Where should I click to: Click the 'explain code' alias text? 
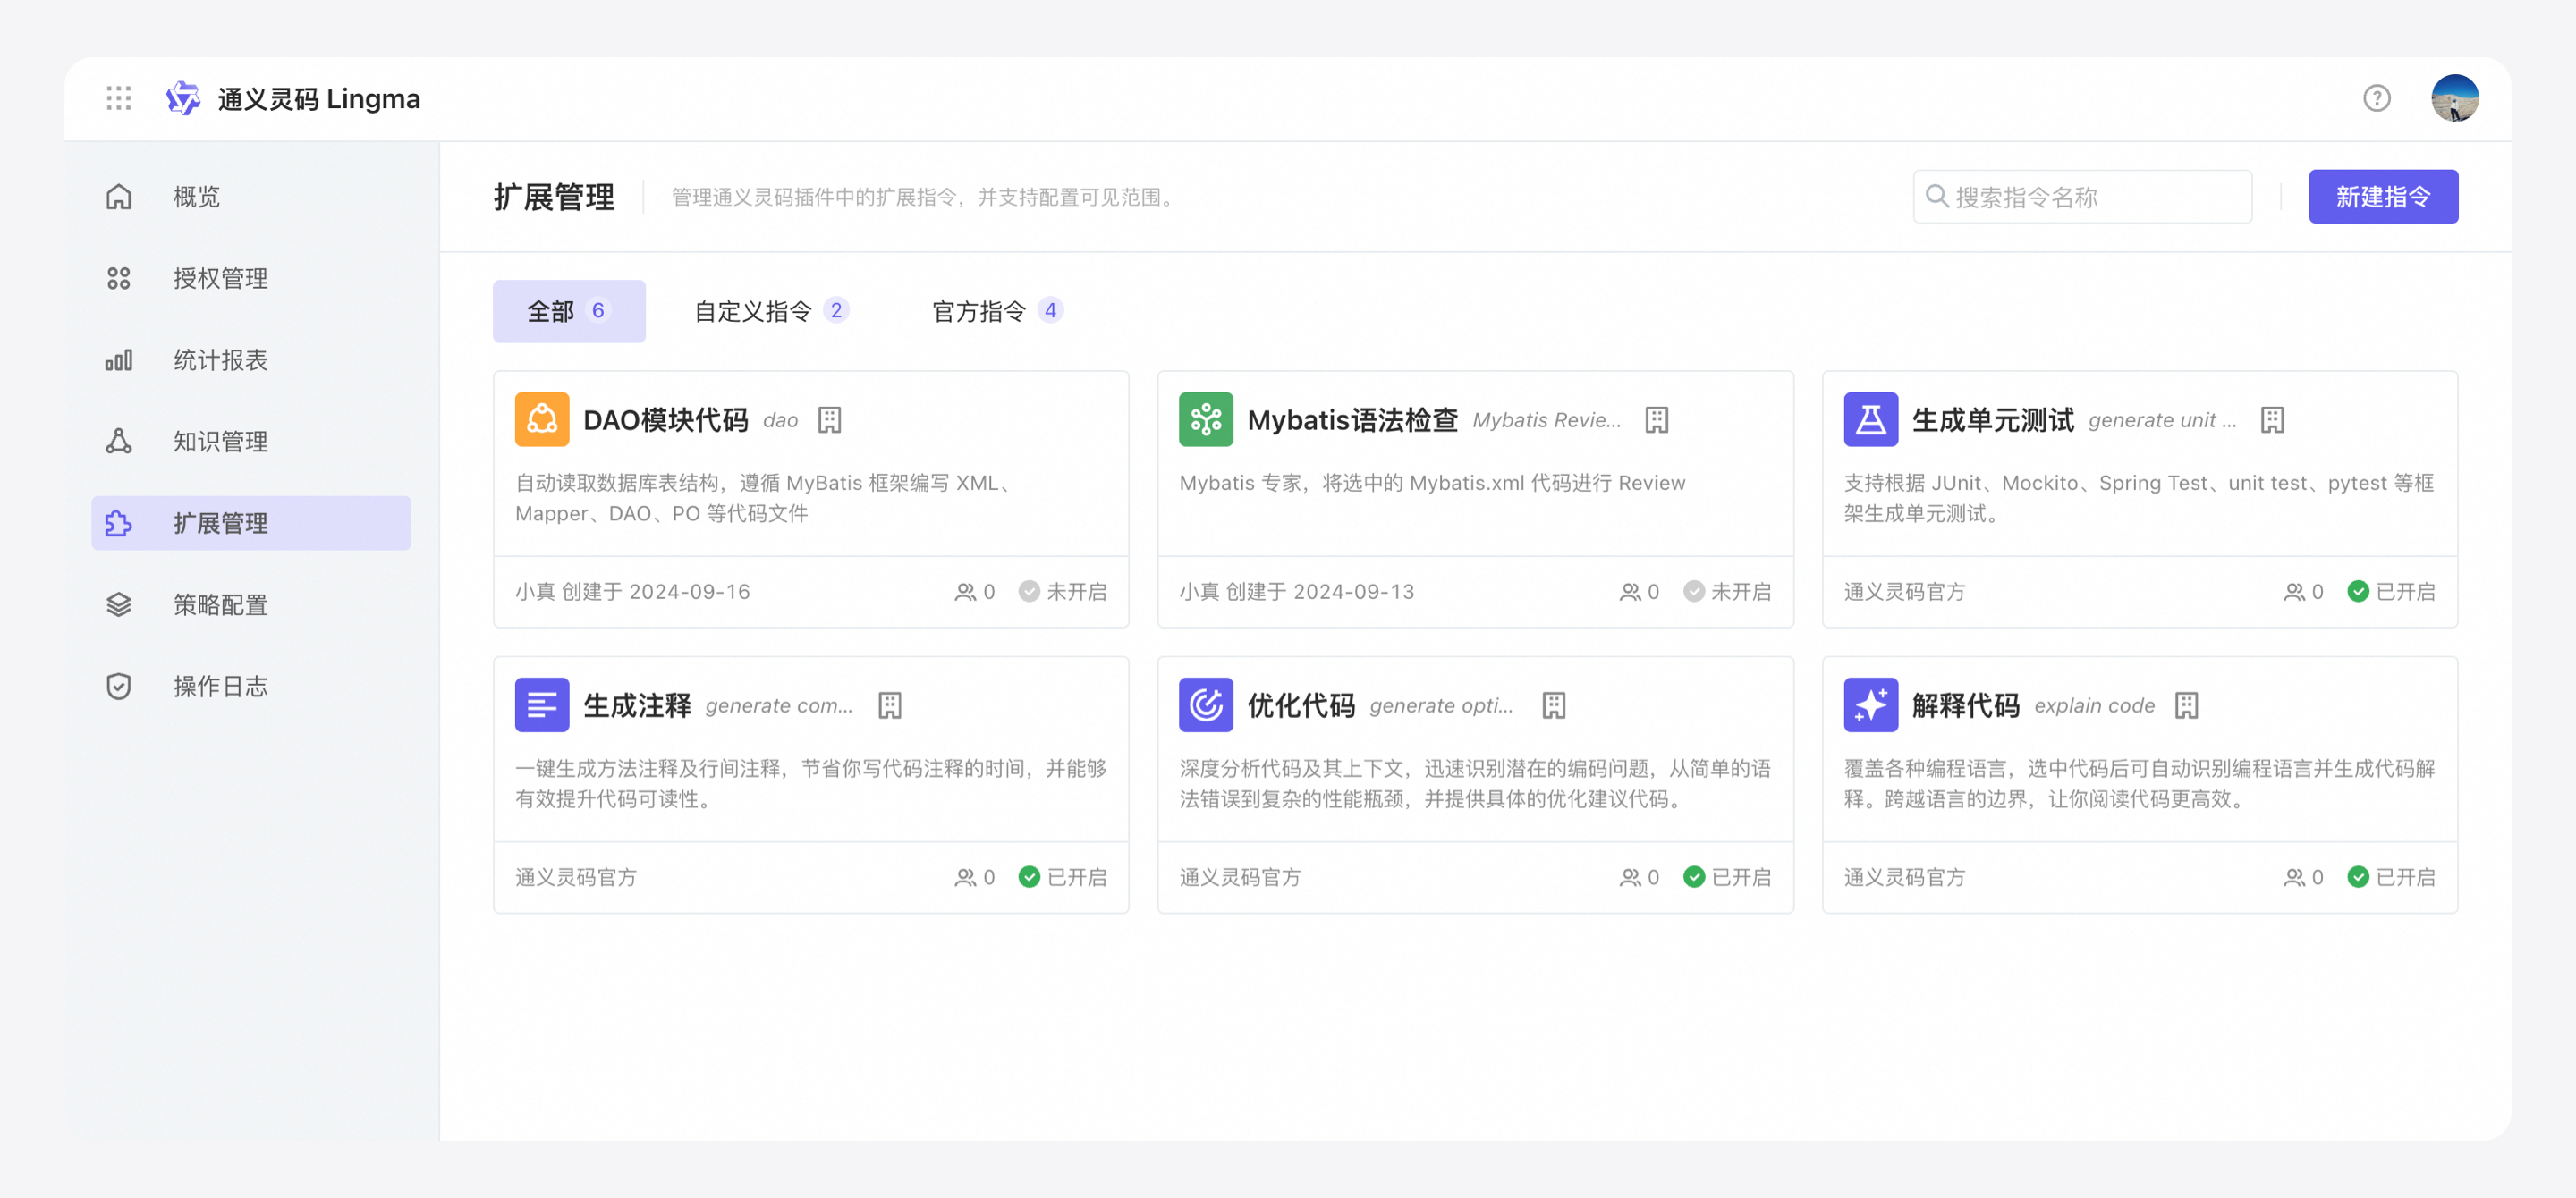(2094, 705)
